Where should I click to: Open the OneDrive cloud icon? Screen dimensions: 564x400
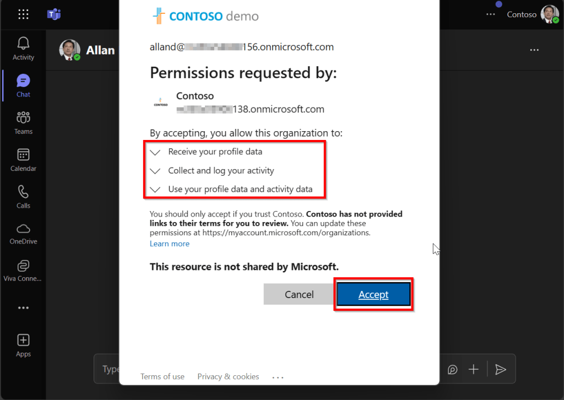coord(23,229)
